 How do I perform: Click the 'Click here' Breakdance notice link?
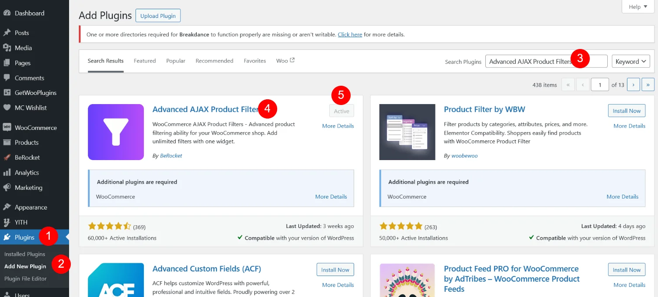tap(350, 34)
